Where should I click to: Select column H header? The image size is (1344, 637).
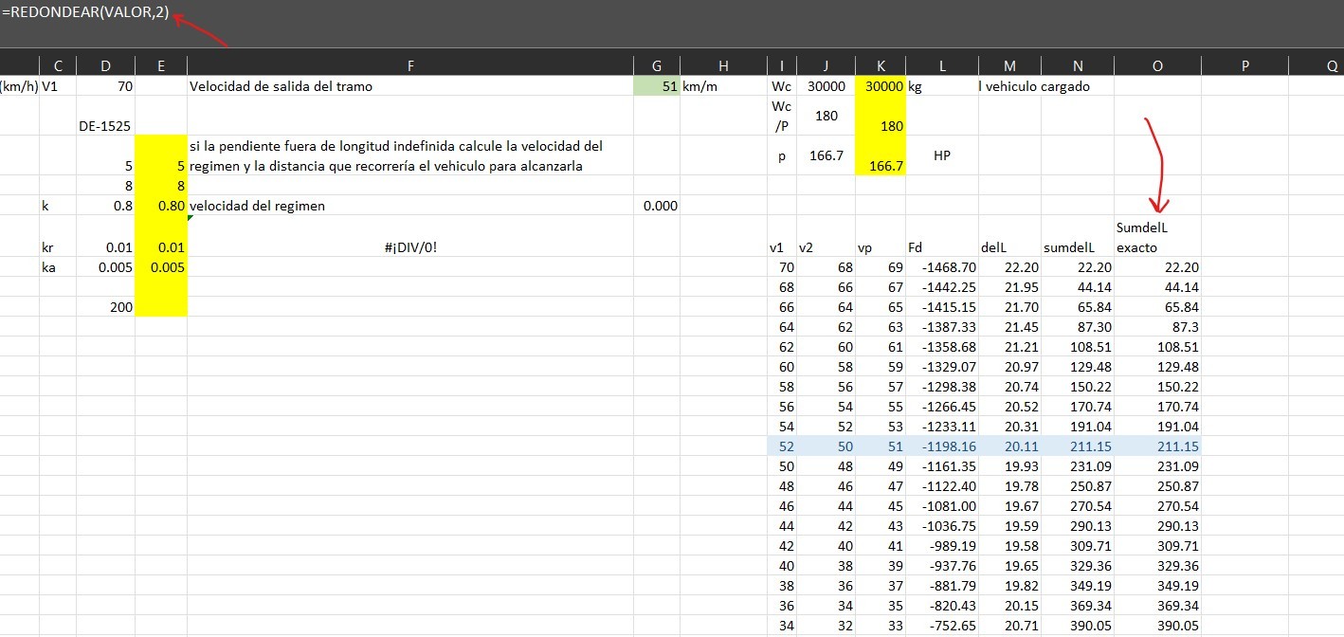pyautogui.click(x=723, y=65)
